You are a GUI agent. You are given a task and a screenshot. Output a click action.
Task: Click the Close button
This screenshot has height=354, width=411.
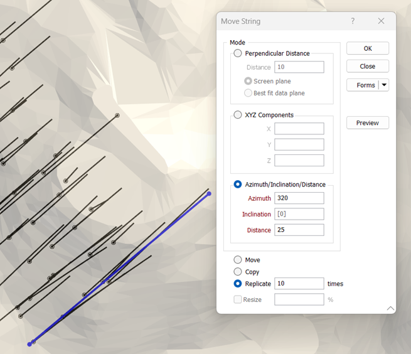(x=368, y=66)
